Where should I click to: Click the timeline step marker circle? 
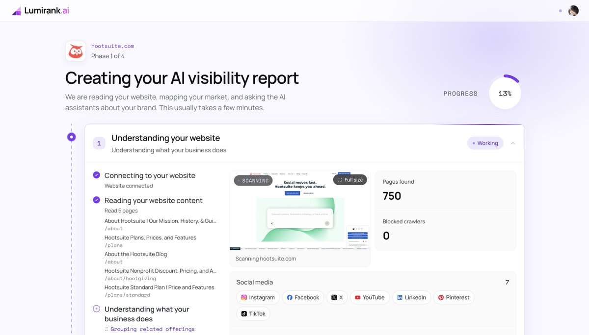pos(72,137)
